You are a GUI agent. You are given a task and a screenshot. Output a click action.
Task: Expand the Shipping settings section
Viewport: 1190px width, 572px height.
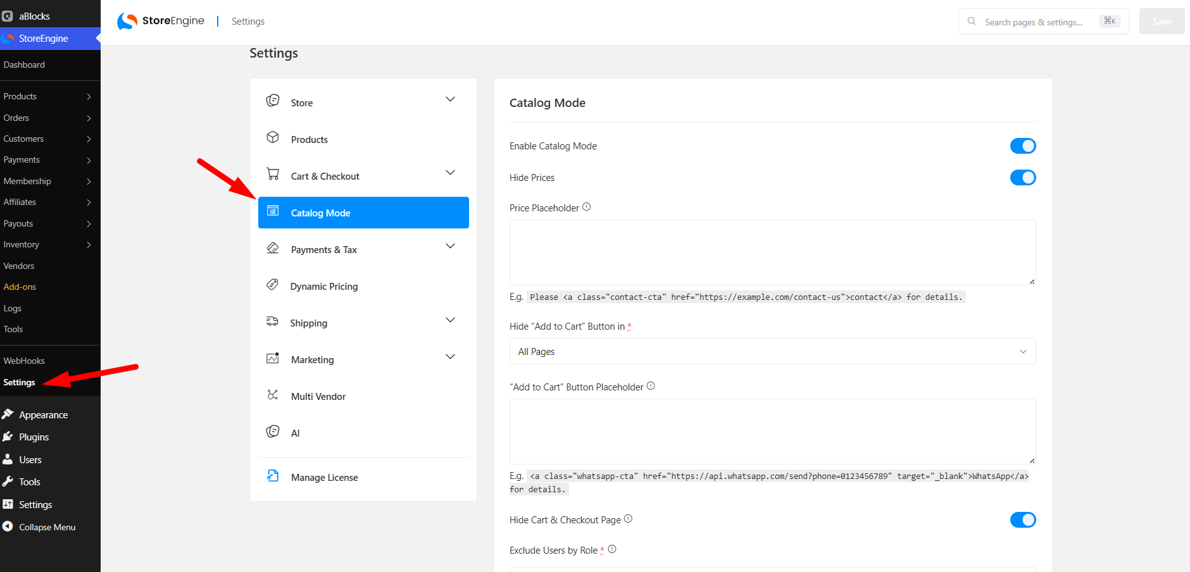[x=450, y=320]
